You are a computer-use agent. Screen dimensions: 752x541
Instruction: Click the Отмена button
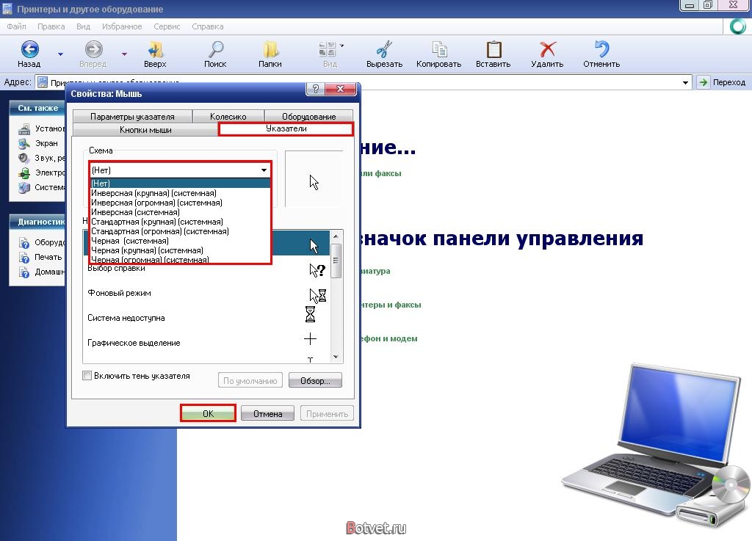tap(267, 413)
